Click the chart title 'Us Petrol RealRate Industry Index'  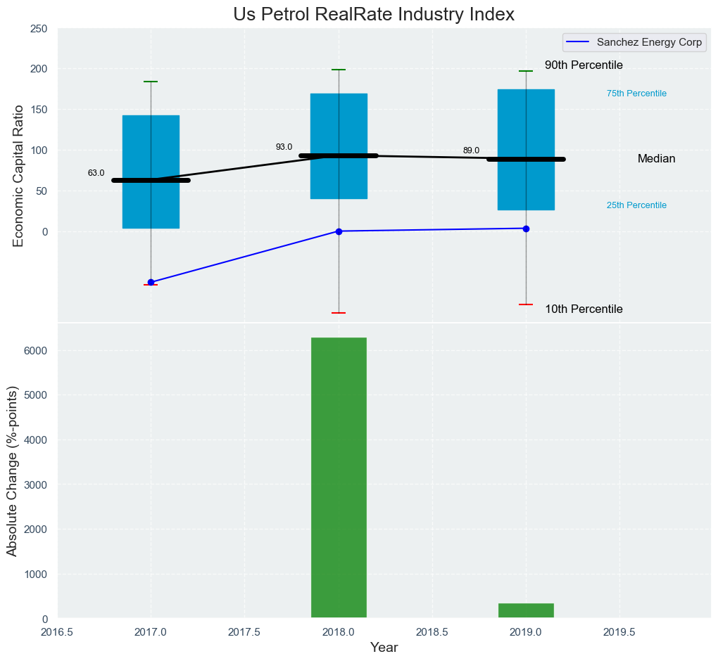(374, 14)
